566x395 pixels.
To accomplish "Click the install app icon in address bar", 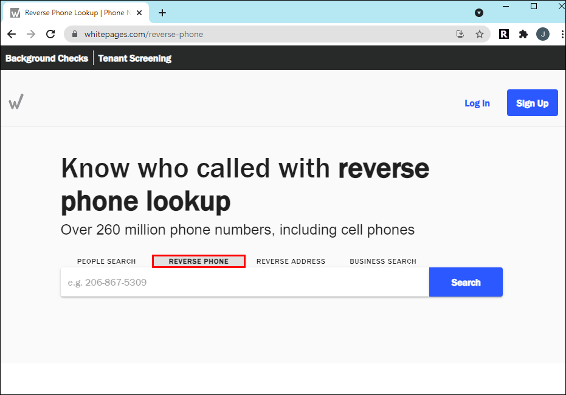I will [x=460, y=34].
